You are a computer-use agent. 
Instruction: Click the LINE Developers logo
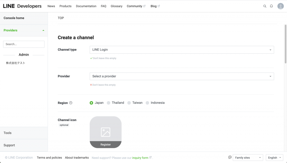coord(22,6)
